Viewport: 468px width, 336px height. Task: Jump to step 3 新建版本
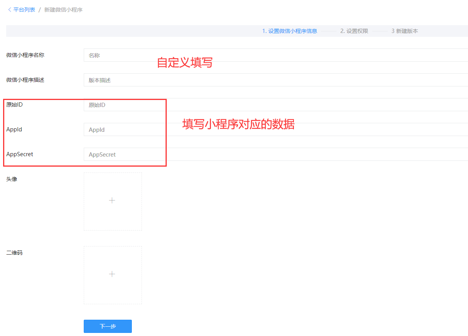[x=404, y=31]
